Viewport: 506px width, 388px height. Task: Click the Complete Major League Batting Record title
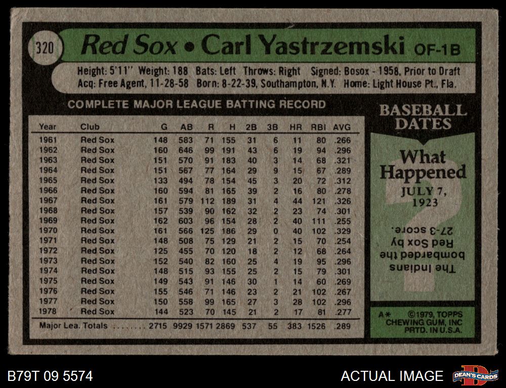(x=196, y=105)
